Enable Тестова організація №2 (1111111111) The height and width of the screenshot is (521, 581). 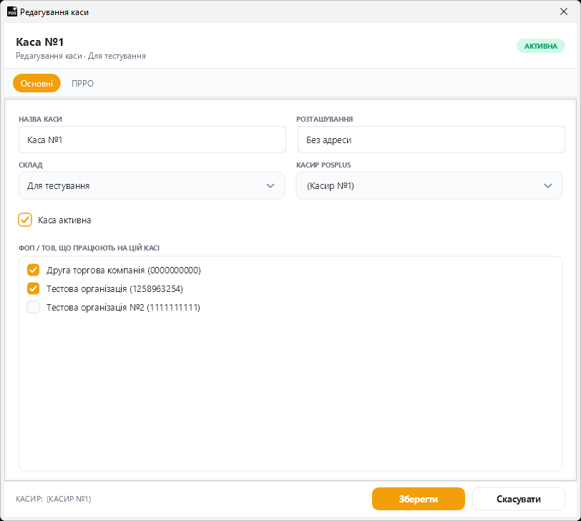(34, 307)
